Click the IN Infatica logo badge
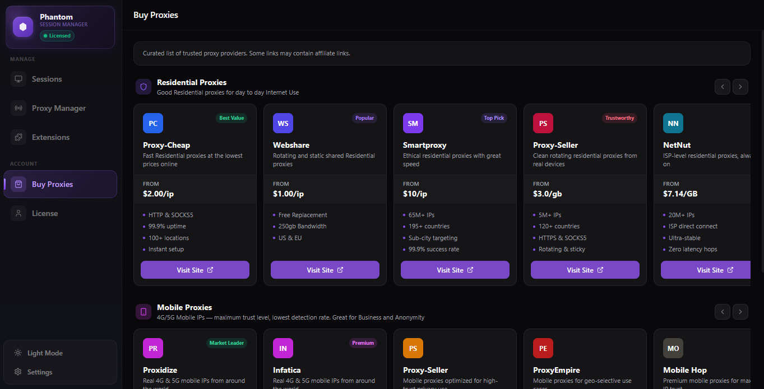The image size is (764, 389). [x=283, y=348]
